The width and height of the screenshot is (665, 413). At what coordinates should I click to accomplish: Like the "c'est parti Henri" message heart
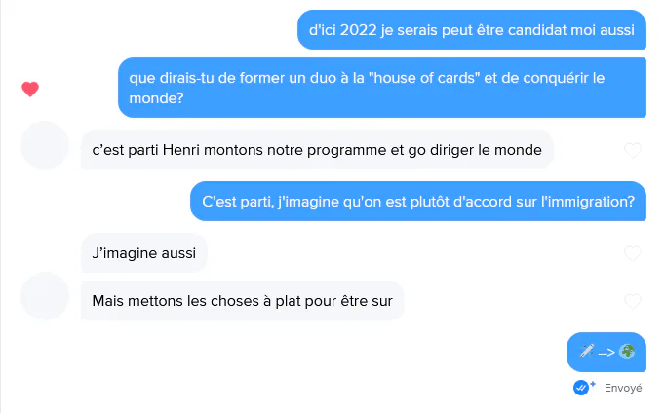[x=633, y=150]
